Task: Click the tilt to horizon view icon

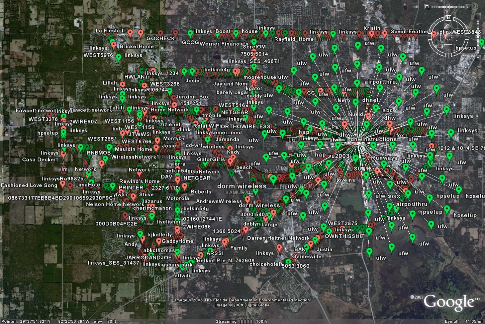Action: (x=469, y=7)
